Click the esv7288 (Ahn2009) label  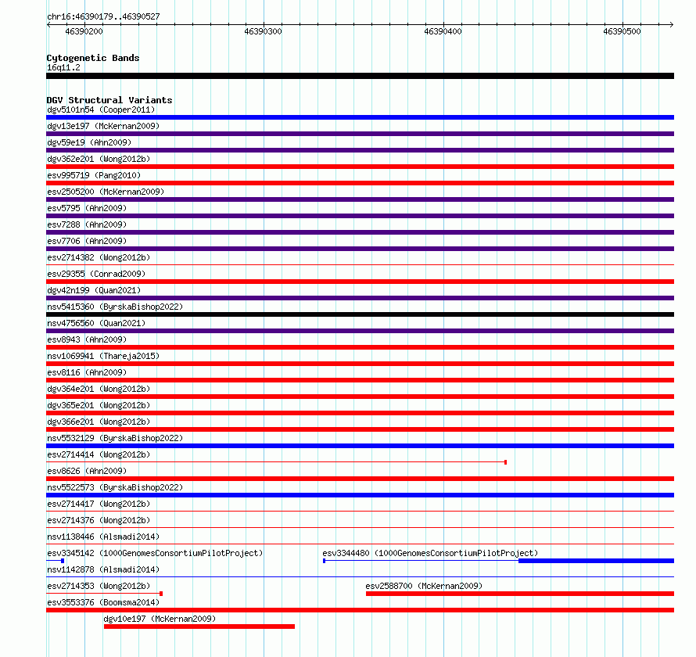click(x=87, y=224)
